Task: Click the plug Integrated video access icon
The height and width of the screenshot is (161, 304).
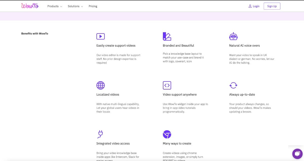Action: point(100,134)
